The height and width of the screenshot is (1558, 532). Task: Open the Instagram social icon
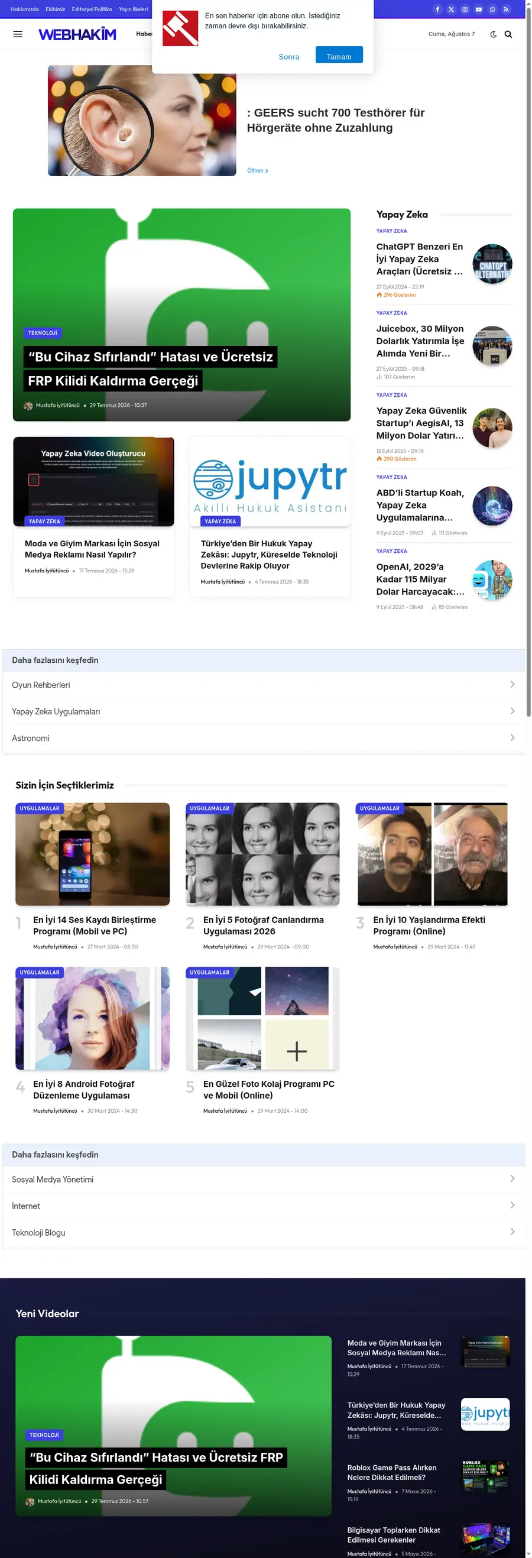tap(465, 9)
